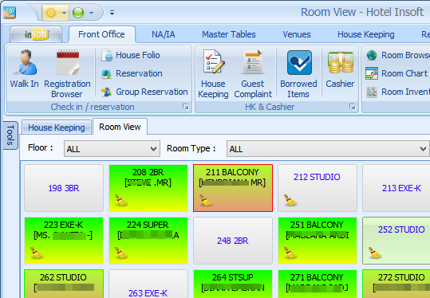Open dropdown arrow next to green ball
Screen dimensions: 430x298
91,13
